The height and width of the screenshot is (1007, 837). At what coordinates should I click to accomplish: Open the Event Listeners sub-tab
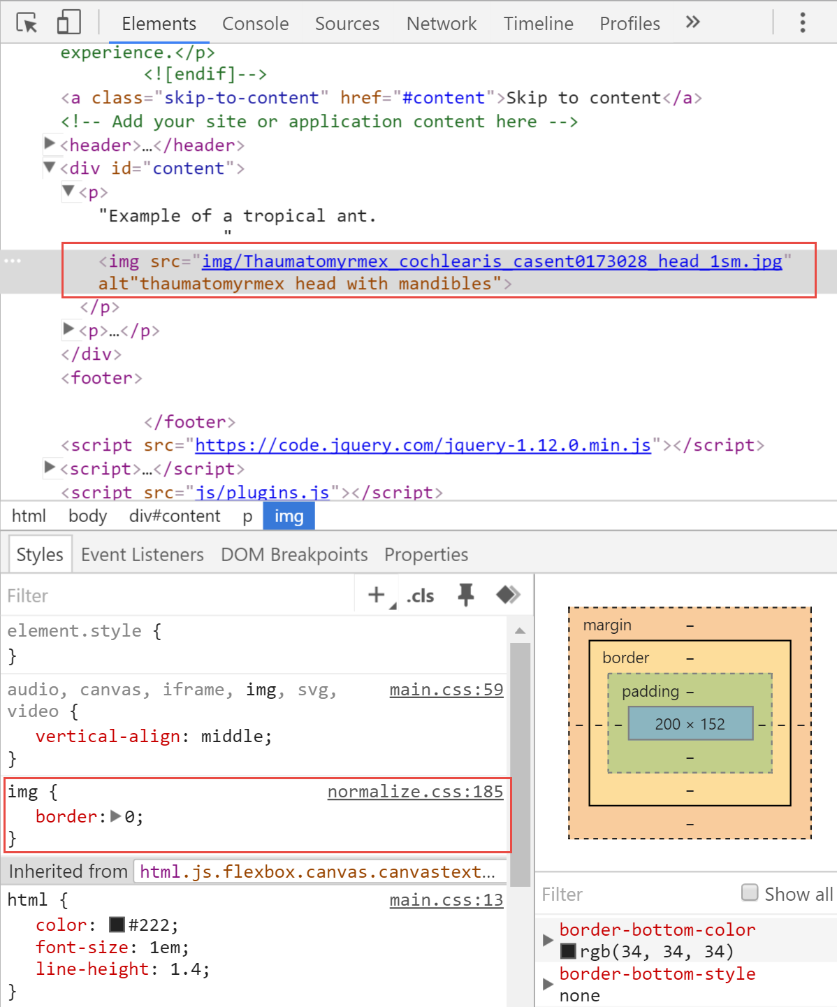click(143, 555)
